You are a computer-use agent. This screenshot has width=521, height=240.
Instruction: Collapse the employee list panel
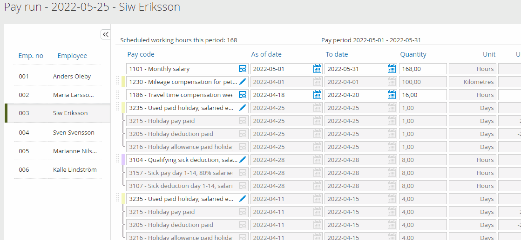(105, 34)
